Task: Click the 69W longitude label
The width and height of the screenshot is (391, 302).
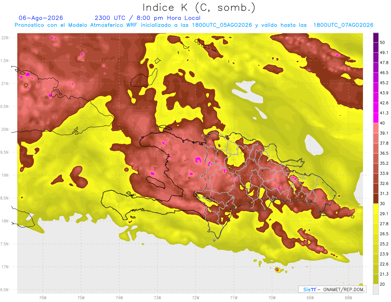Action: pos(310,298)
